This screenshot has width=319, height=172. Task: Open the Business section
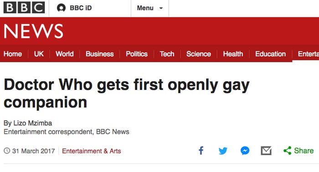click(100, 54)
